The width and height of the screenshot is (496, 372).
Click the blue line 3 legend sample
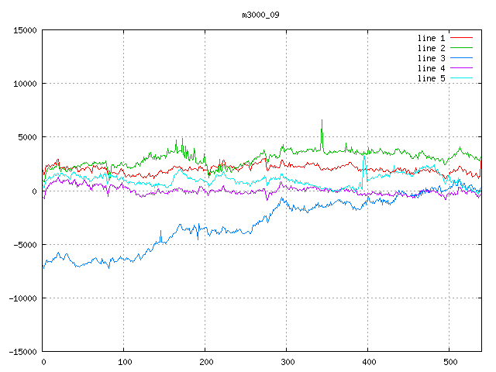point(461,58)
